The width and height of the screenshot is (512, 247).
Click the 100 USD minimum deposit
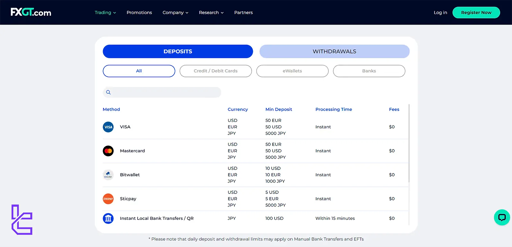[274, 219]
